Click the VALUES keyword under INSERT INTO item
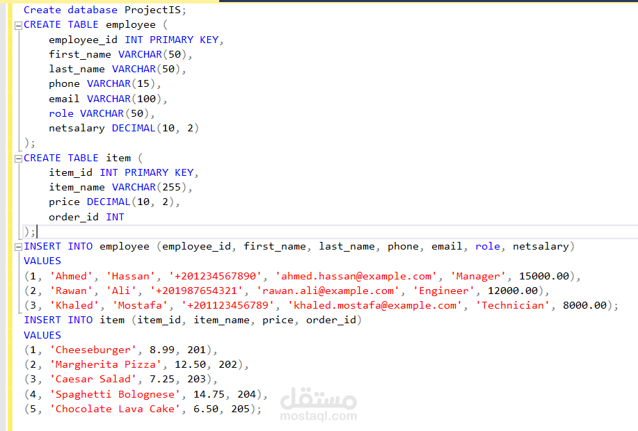This screenshot has height=431, width=638. click(42, 336)
